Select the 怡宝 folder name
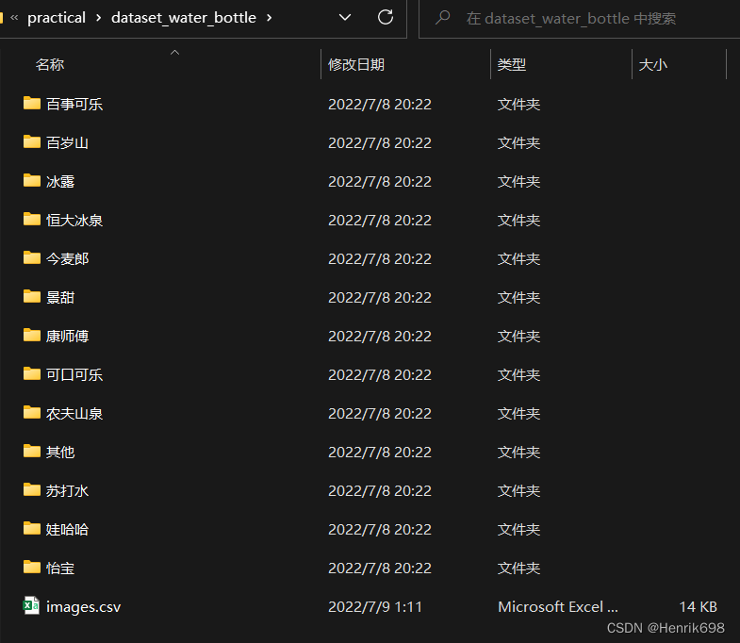The height and width of the screenshot is (643, 740). pyautogui.click(x=60, y=569)
